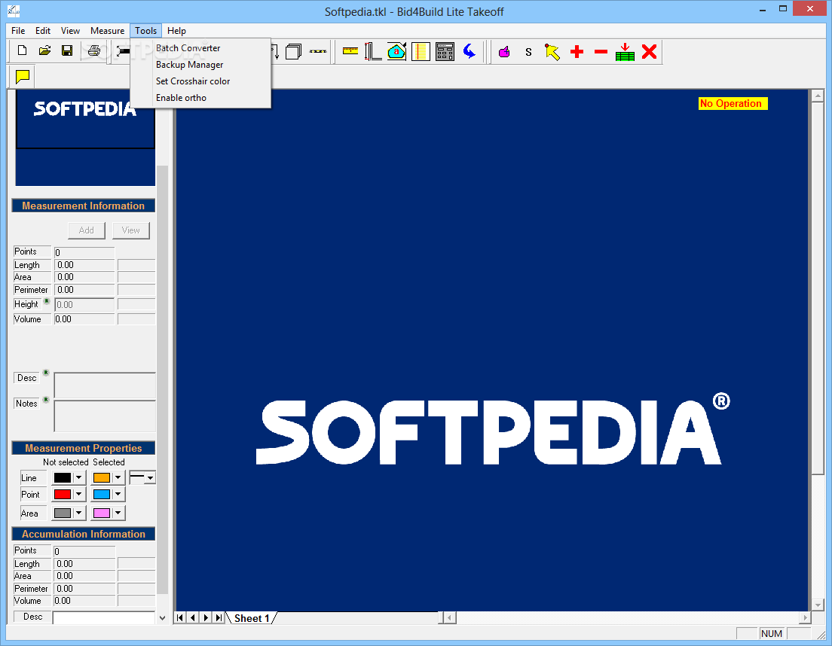Image resolution: width=832 pixels, height=646 pixels.
Task: Go to the previous sheet arrow
Action: click(x=193, y=617)
